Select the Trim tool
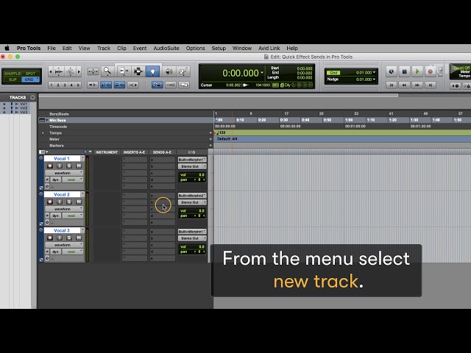This screenshot has width=471, height=353. coord(123,71)
